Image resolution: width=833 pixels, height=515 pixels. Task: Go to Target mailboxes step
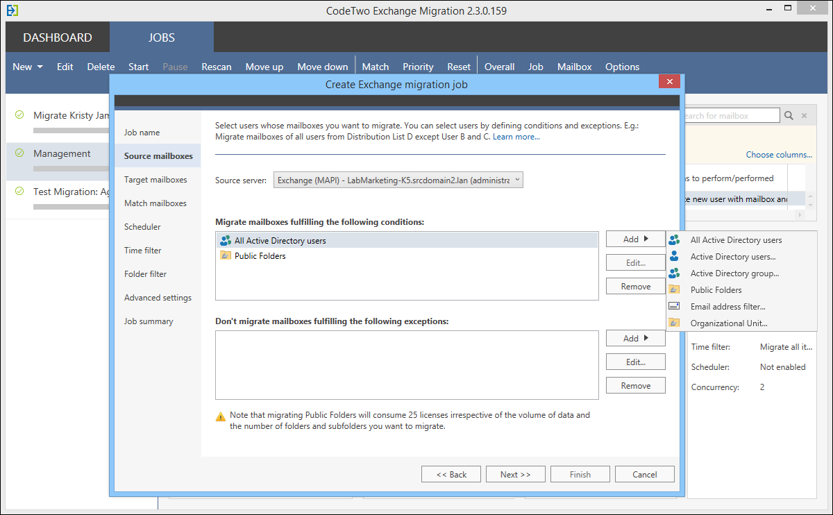[155, 179]
